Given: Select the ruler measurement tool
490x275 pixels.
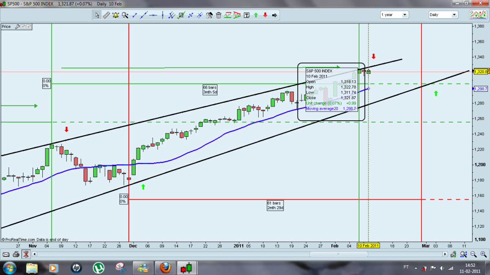Looking at the screenshot, I should [x=106, y=15].
